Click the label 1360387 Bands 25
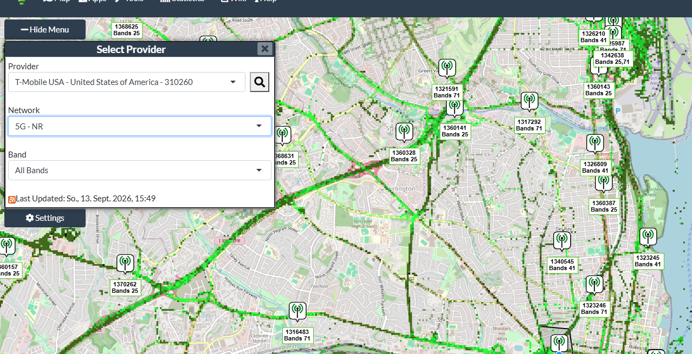This screenshot has width=692, height=354. point(604,206)
